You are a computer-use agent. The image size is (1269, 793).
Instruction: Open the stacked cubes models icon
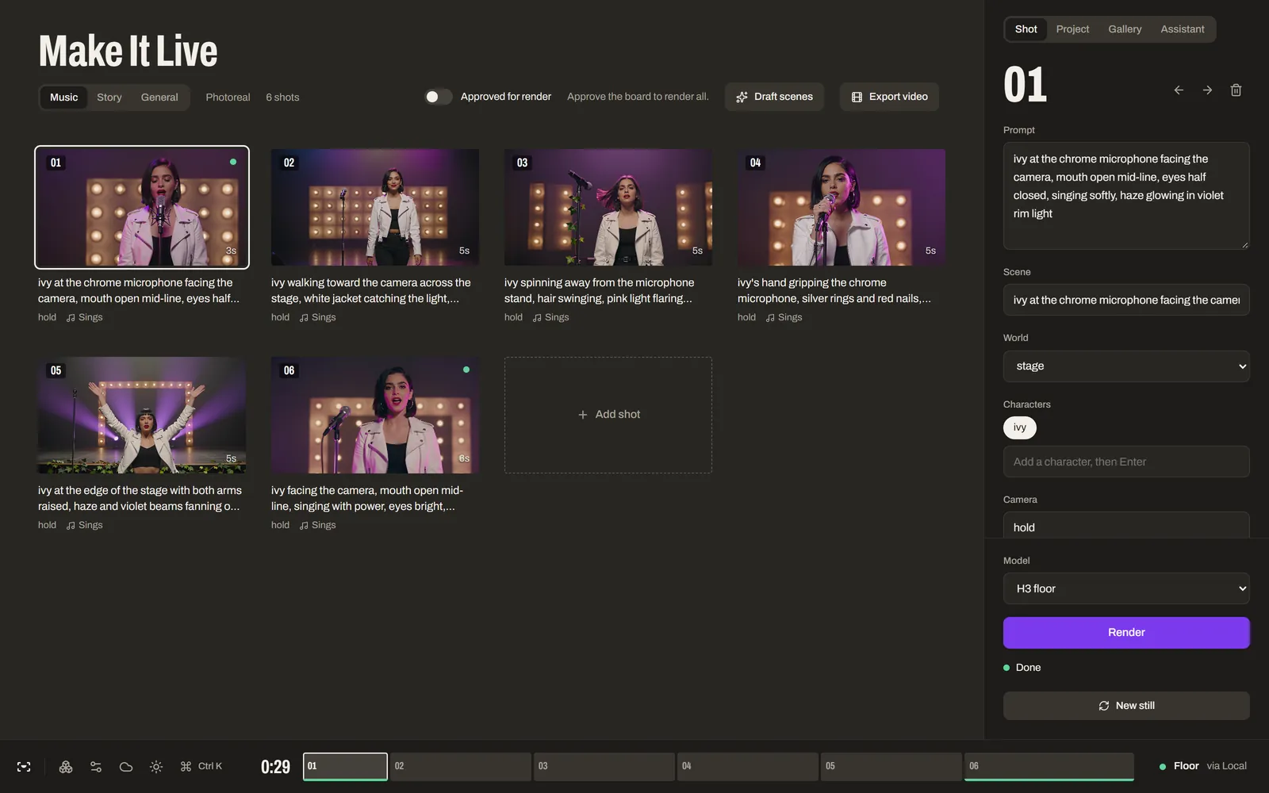(x=66, y=767)
